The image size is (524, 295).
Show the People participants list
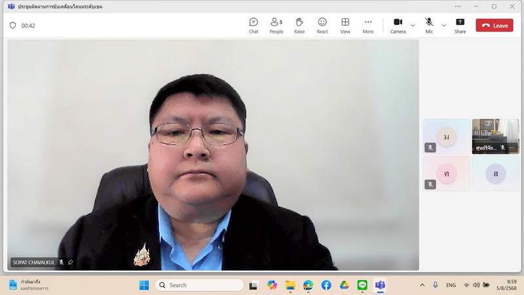click(x=276, y=25)
